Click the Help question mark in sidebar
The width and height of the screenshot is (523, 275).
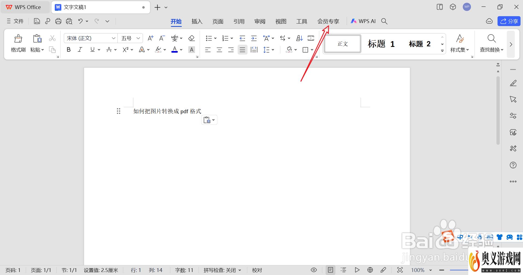(513, 165)
